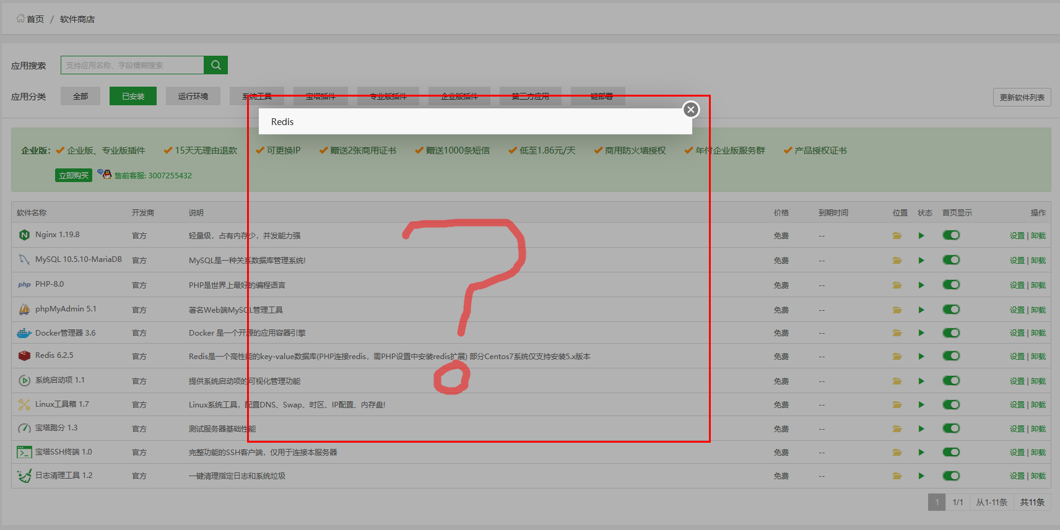Toggle homepage display for 日志清理工具 1.2
1060x530 pixels.
(x=951, y=476)
